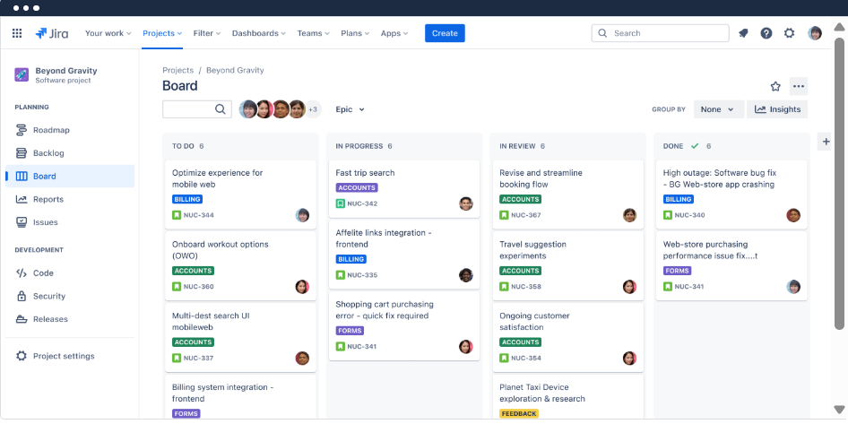Click the Jira logo
The height and width of the screenshot is (424, 848).
(52, 33)
